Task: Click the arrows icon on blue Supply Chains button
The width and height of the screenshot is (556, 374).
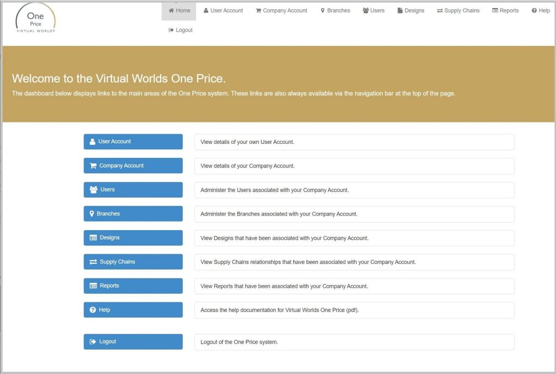Action: (x=93, y=262)
